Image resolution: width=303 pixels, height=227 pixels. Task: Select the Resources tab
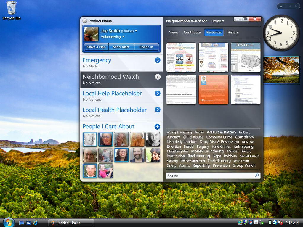[x=214, y=32]
